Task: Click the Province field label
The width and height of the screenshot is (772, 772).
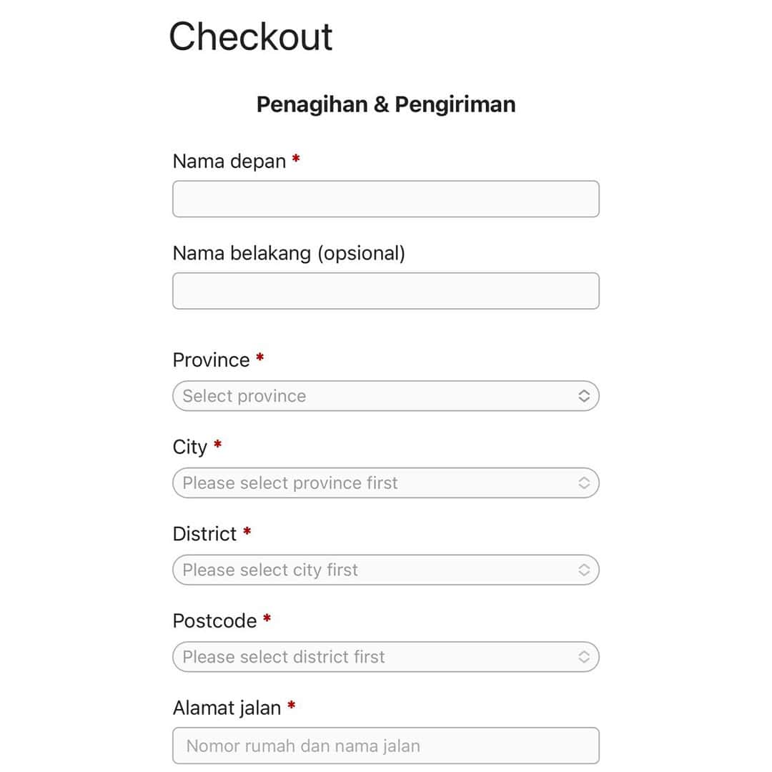Action: [x=211, y=360]
